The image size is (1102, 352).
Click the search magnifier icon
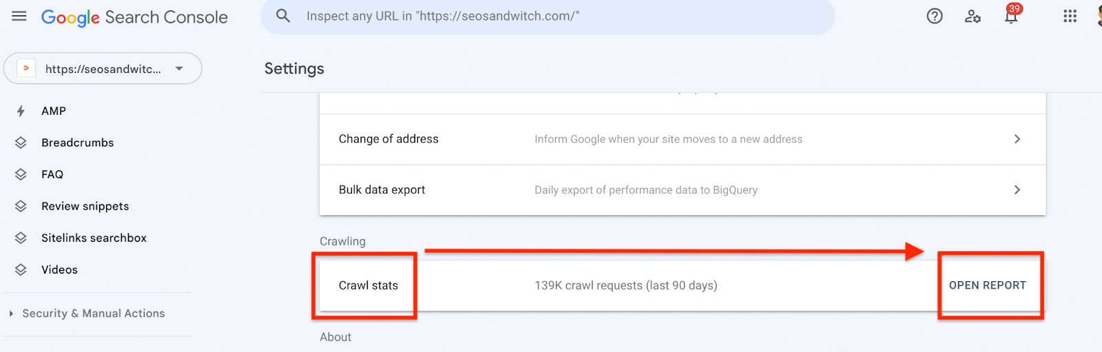click(x=283, y=16)
